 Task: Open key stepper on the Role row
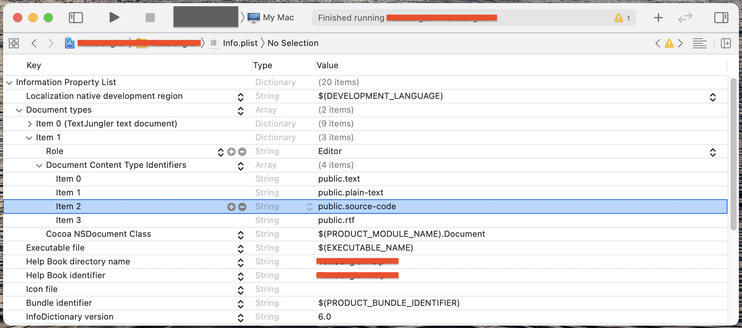pos(221,152)
